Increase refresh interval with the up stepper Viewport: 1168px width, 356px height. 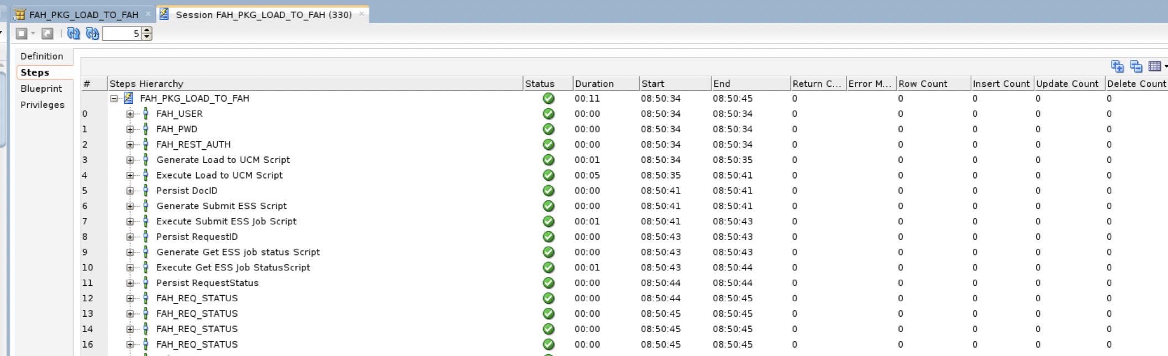click(147, 30)
